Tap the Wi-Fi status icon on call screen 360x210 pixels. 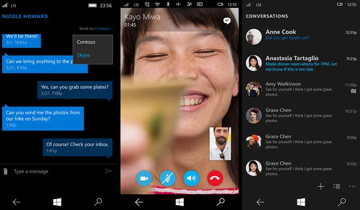[x=157, y=4]
